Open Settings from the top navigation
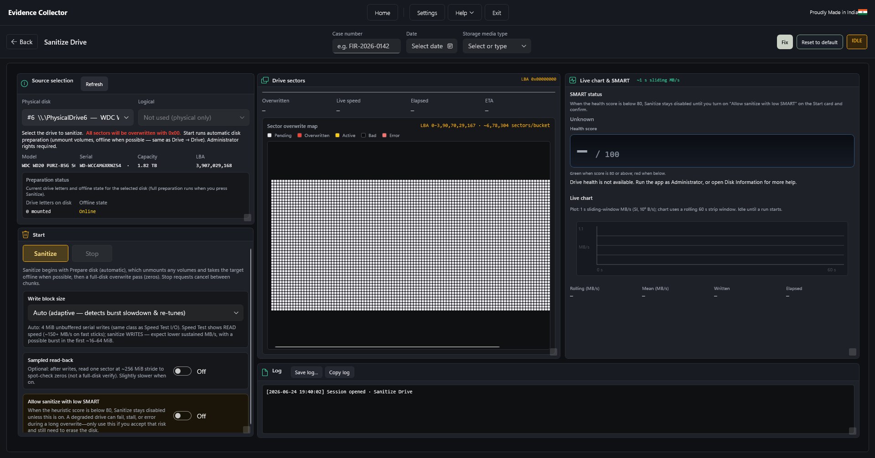875x458 pixels. [x=427, y=13]
